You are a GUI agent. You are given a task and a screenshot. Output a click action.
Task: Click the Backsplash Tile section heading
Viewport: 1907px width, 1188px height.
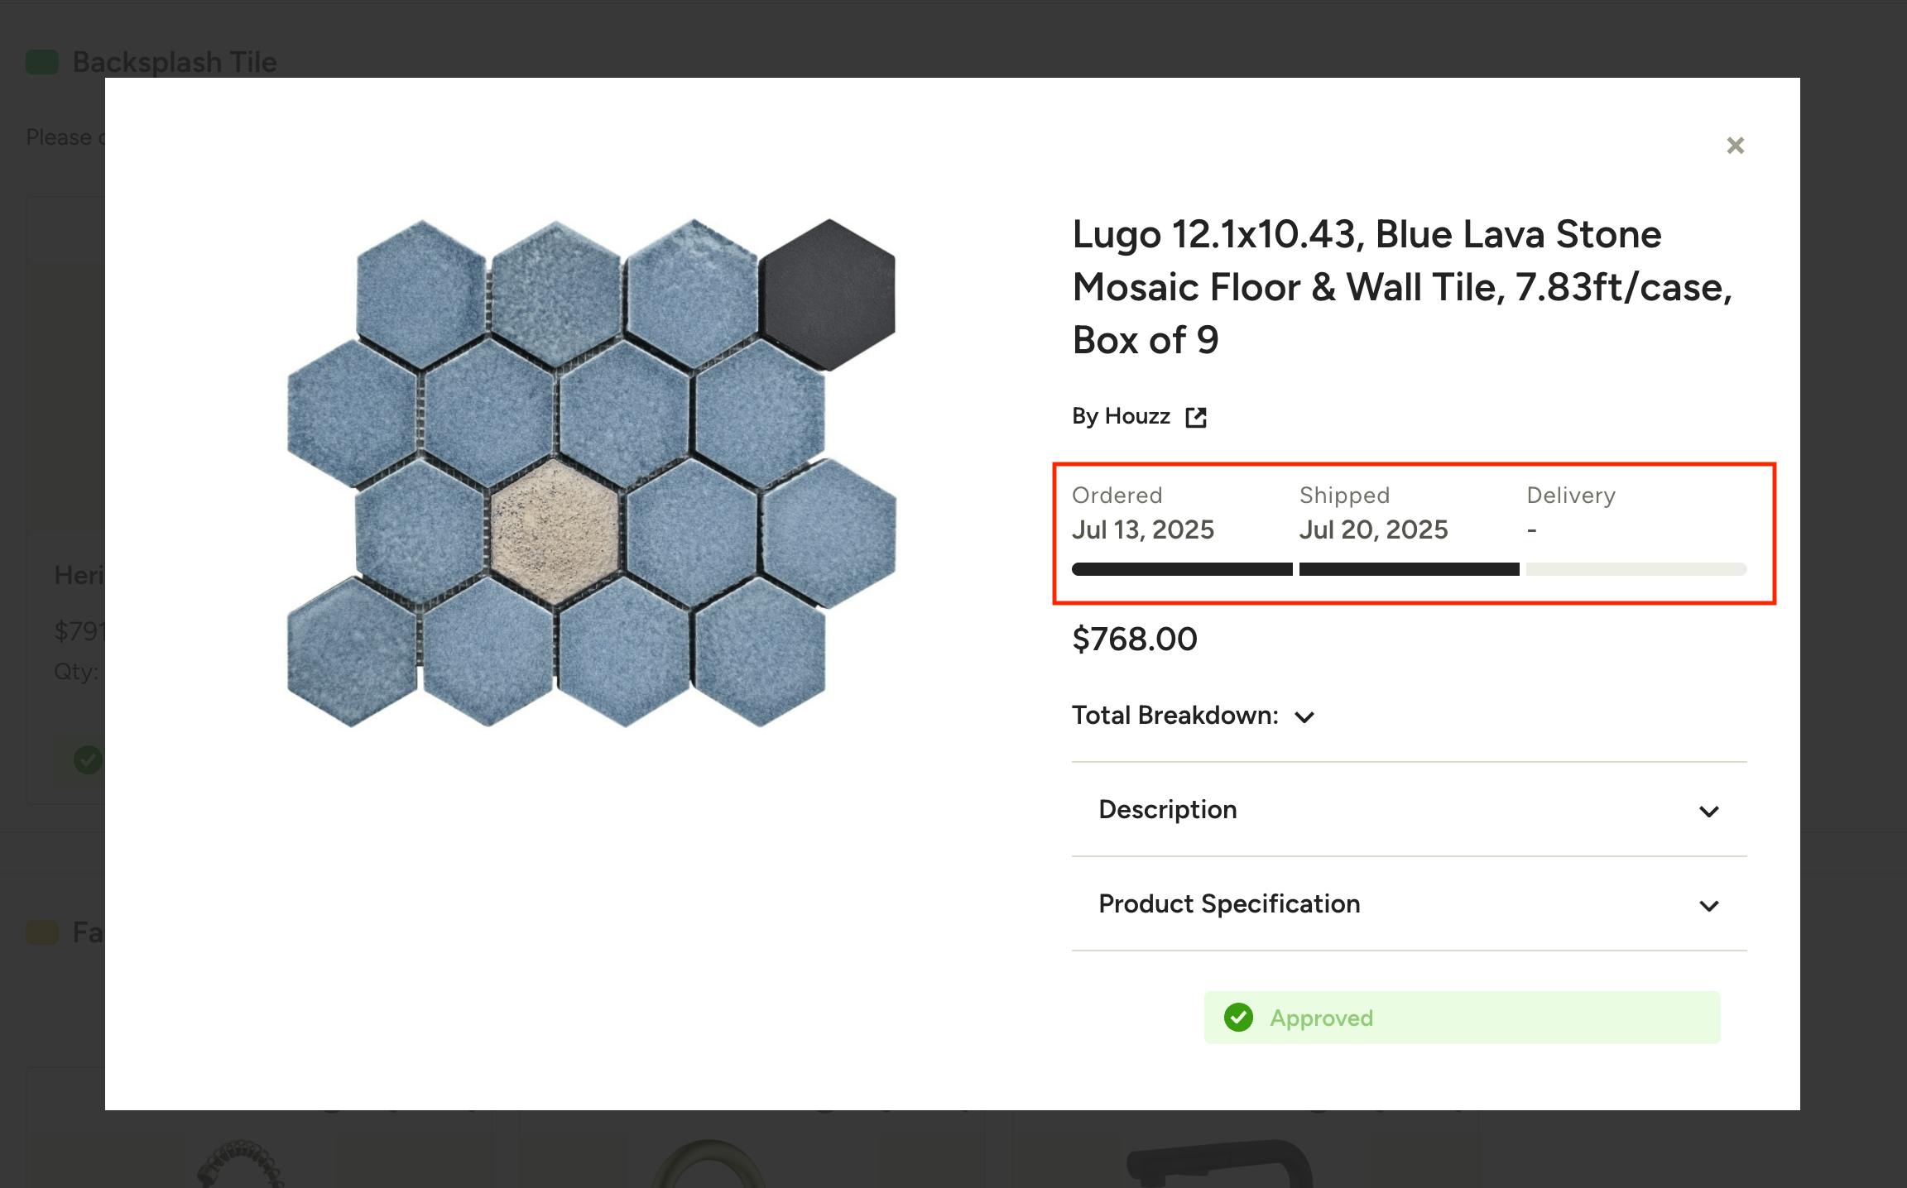click(x=175, y=62)
